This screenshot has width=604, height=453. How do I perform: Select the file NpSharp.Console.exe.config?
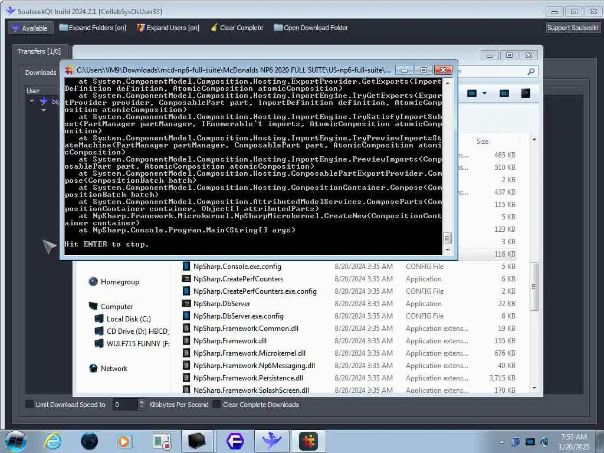[x=237, y=267]
